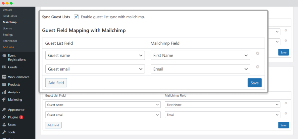
Task: Open the Shortcodes submenu item
Action: (10, 41)
